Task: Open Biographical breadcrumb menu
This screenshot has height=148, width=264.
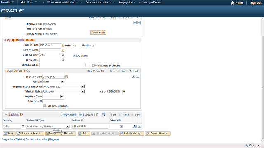Action: 127,2
